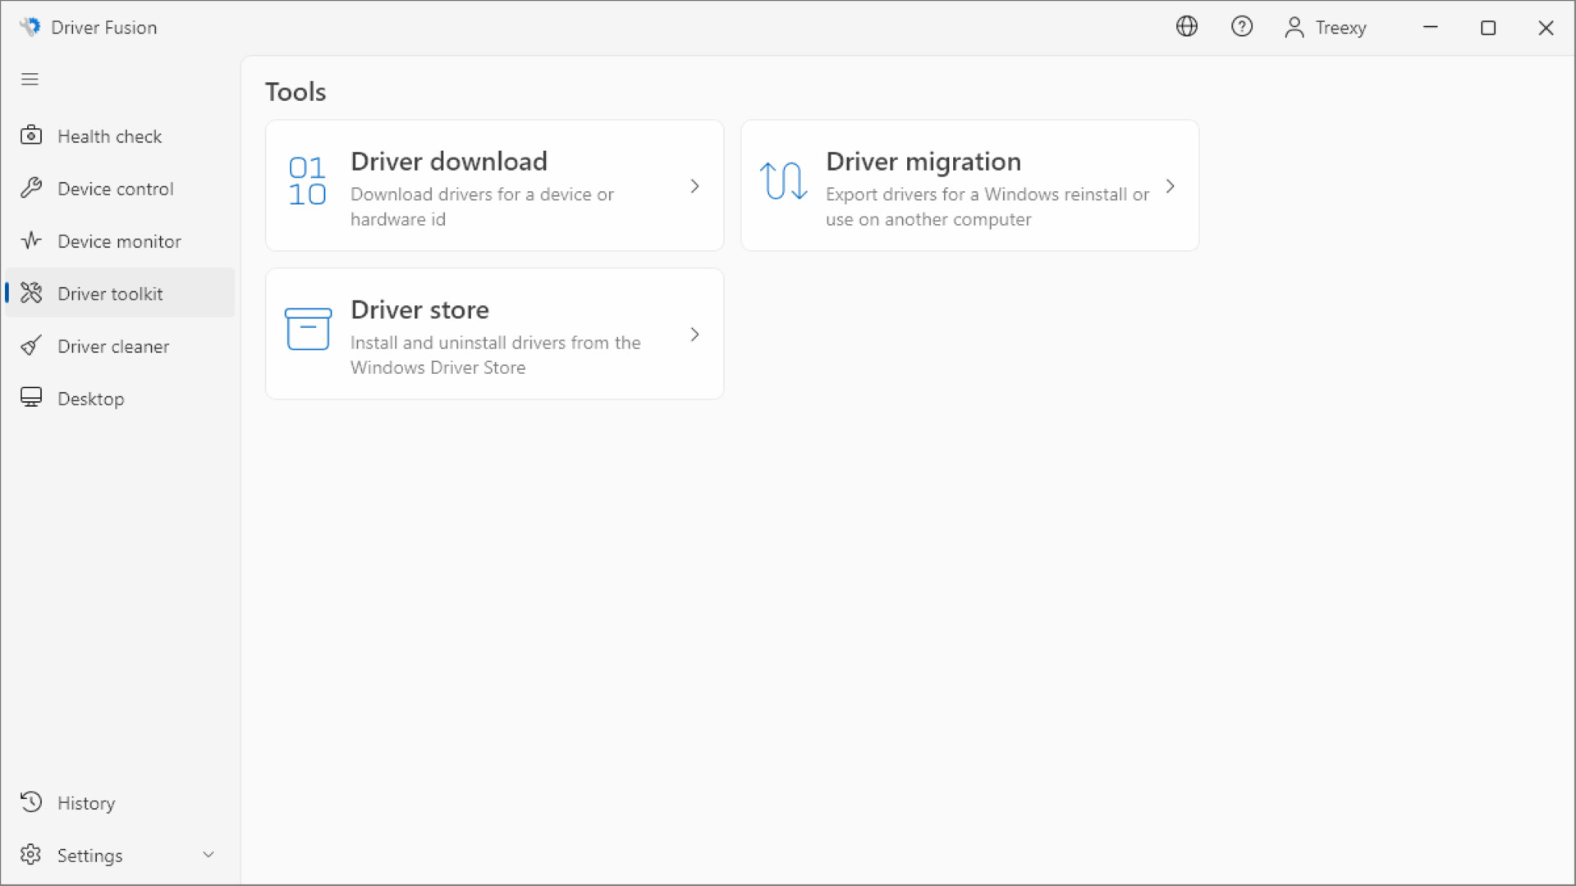Collapse the sidebar with the hamburger menu
1576x886 pixels.
[30, 79]
